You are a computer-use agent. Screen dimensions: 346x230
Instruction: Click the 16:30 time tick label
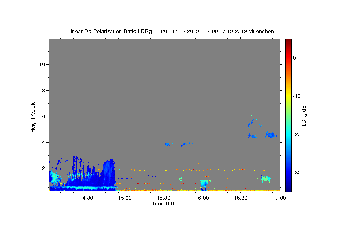point(240,198)
